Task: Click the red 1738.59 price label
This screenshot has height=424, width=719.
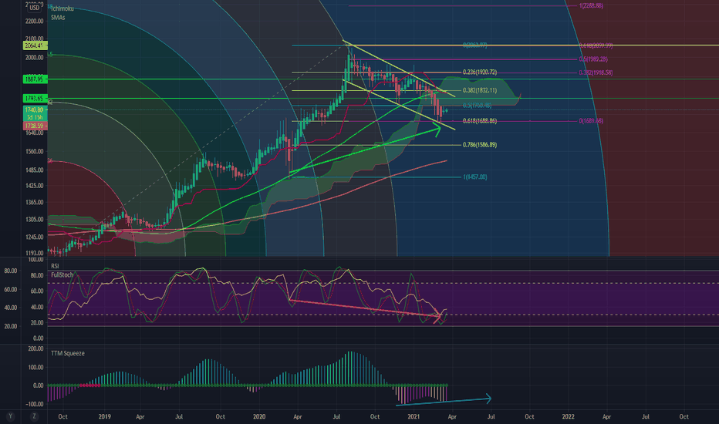Action: 35,126
